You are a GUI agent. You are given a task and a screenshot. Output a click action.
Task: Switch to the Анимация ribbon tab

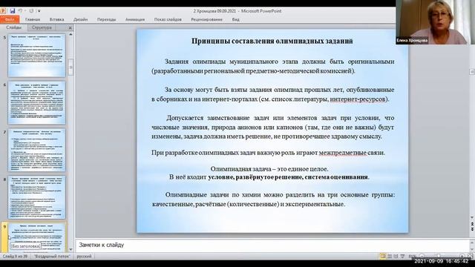coord(135,19)
